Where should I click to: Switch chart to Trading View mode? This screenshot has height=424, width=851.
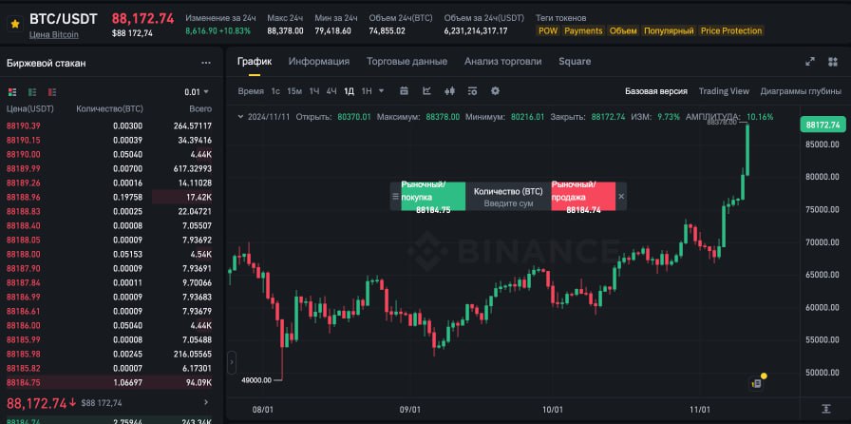click(724, 91)
